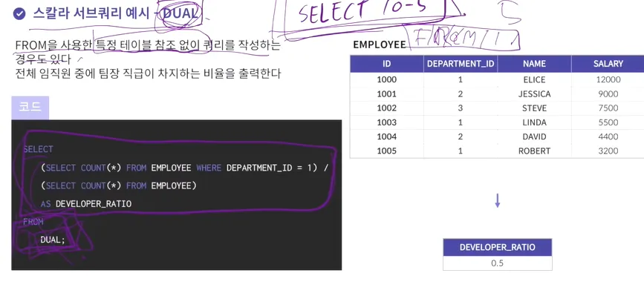This screenshot has height=299, width=644.
Task: Click the purple checkmark icon beside the title
Action: click(19, 13)
